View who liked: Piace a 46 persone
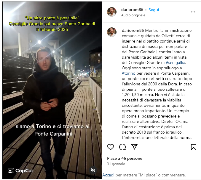The image size is (201, 180). coord(125,158)
